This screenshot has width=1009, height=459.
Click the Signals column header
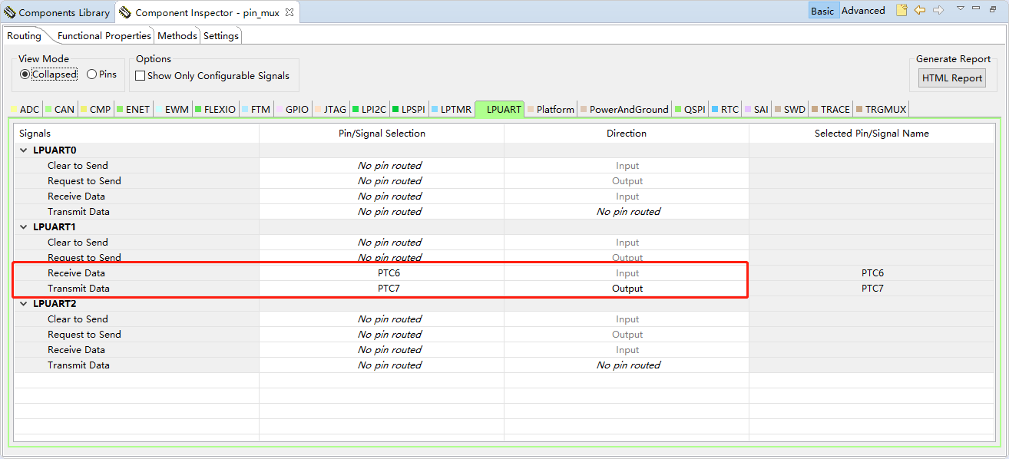click(136, 134)
